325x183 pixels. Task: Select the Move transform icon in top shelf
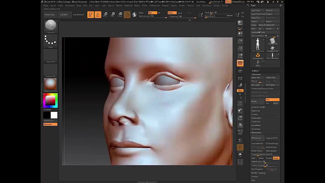pos(105,15)
